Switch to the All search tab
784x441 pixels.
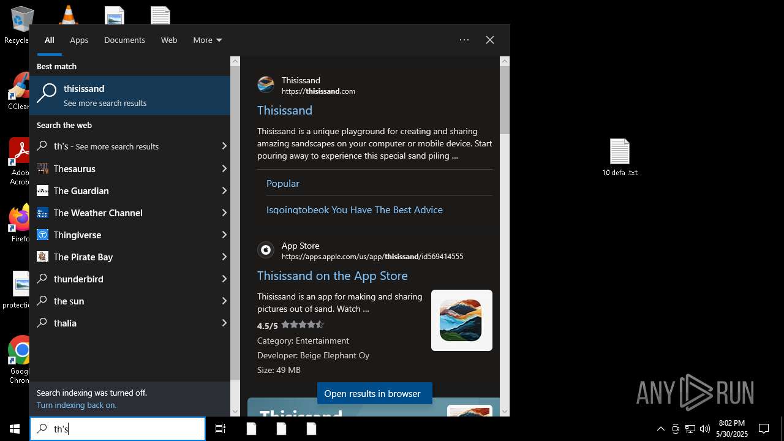point(50,40)
